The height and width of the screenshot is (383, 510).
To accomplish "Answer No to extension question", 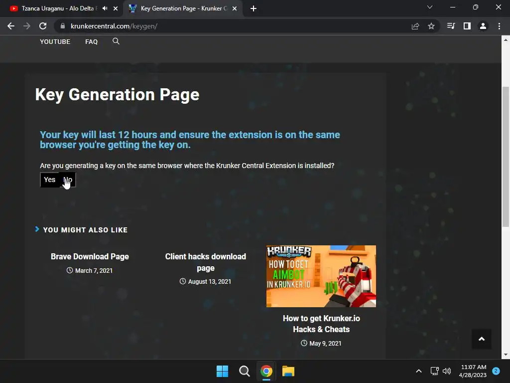I will (x=67, y=180).
